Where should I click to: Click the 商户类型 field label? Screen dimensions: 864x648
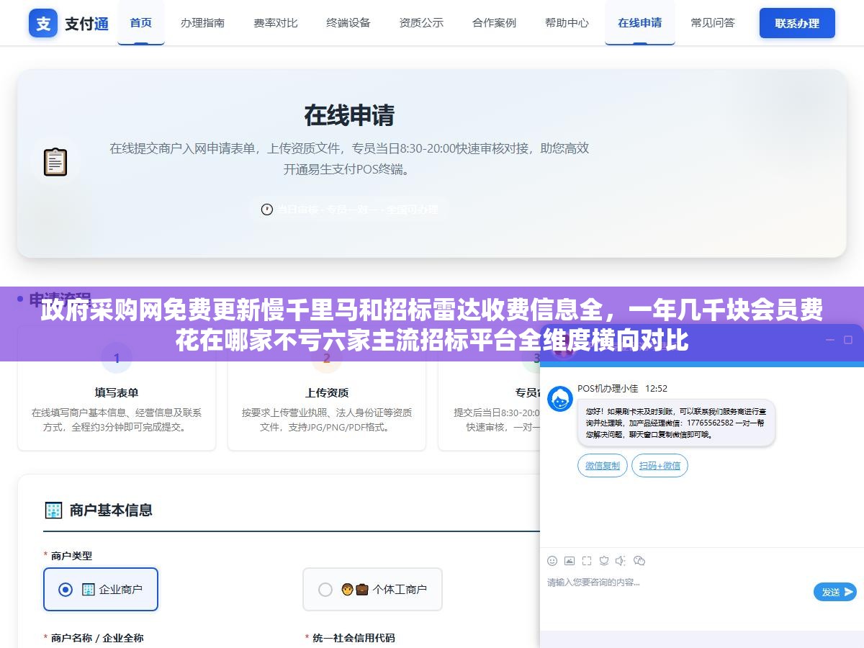click(x=71, y=556)
